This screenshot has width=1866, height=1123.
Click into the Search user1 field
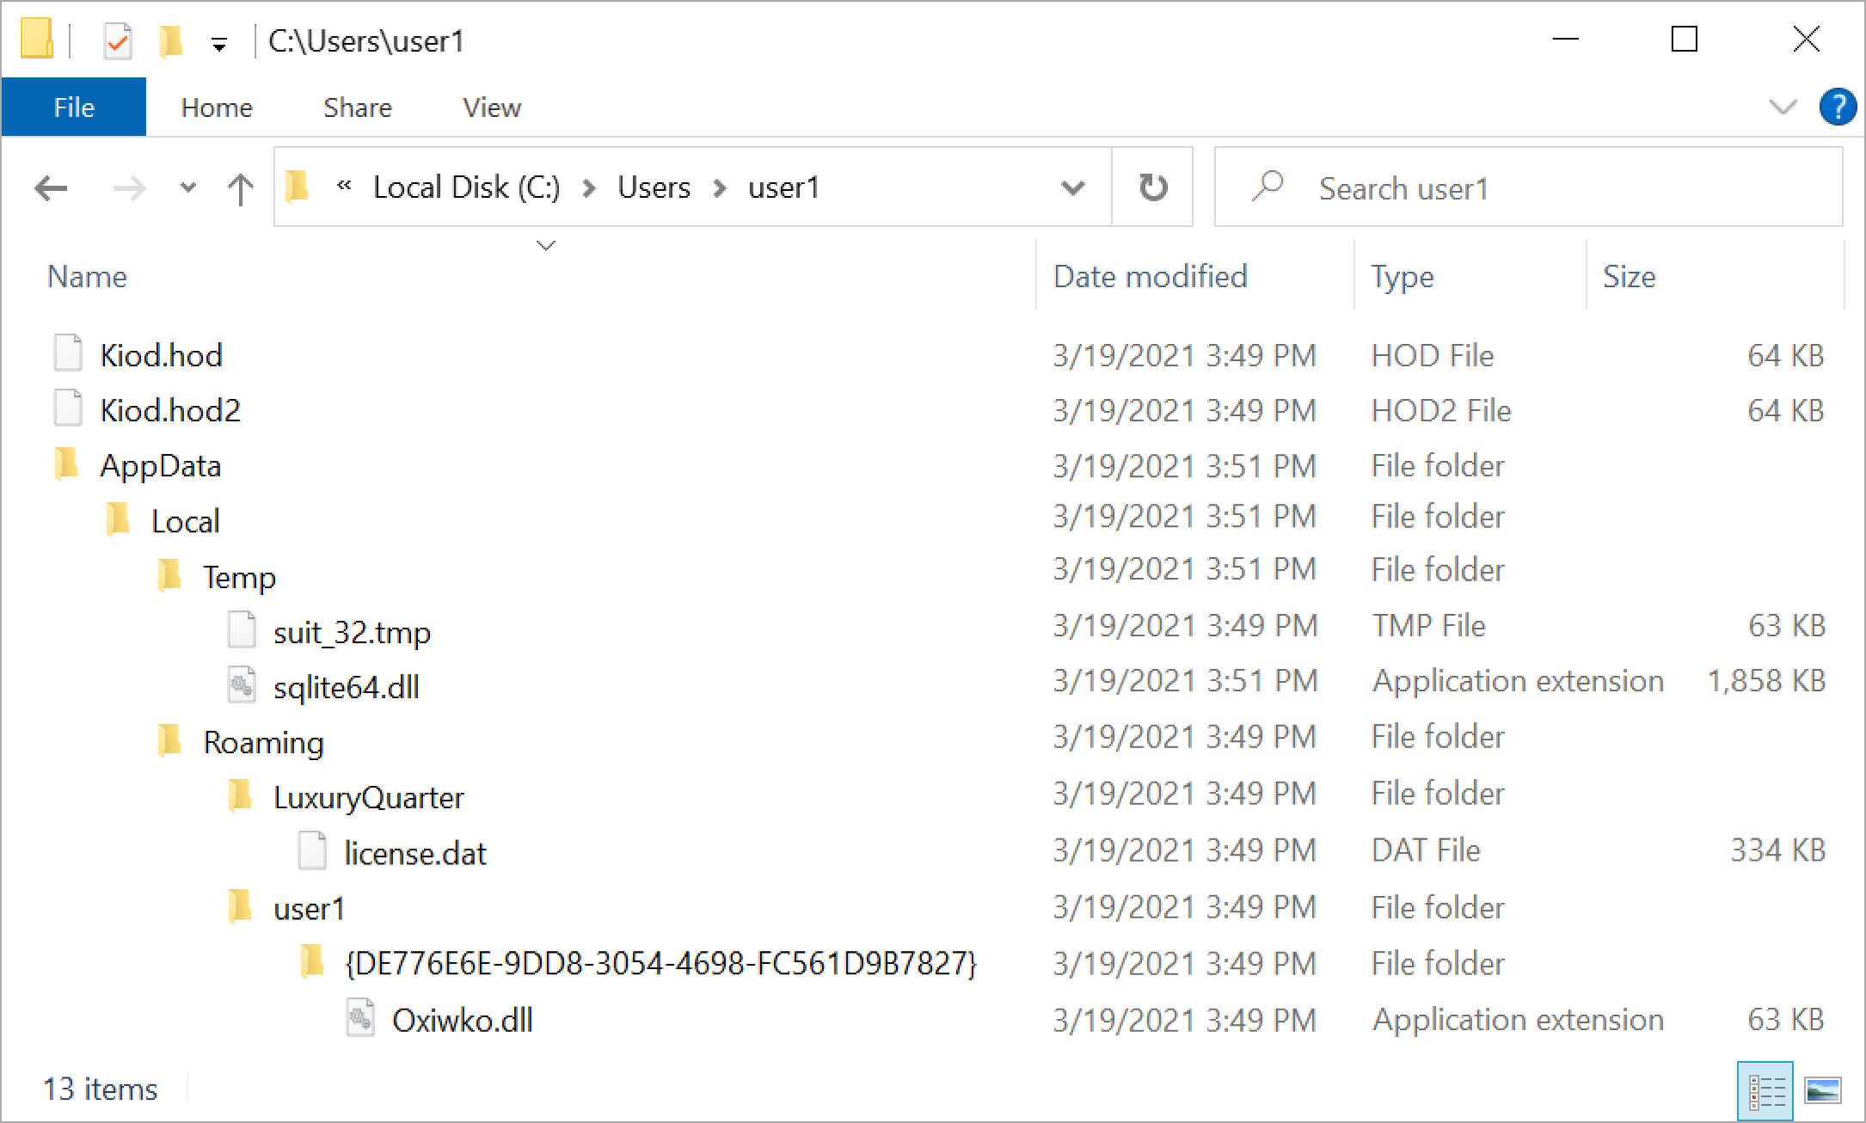coord(1527,187)
